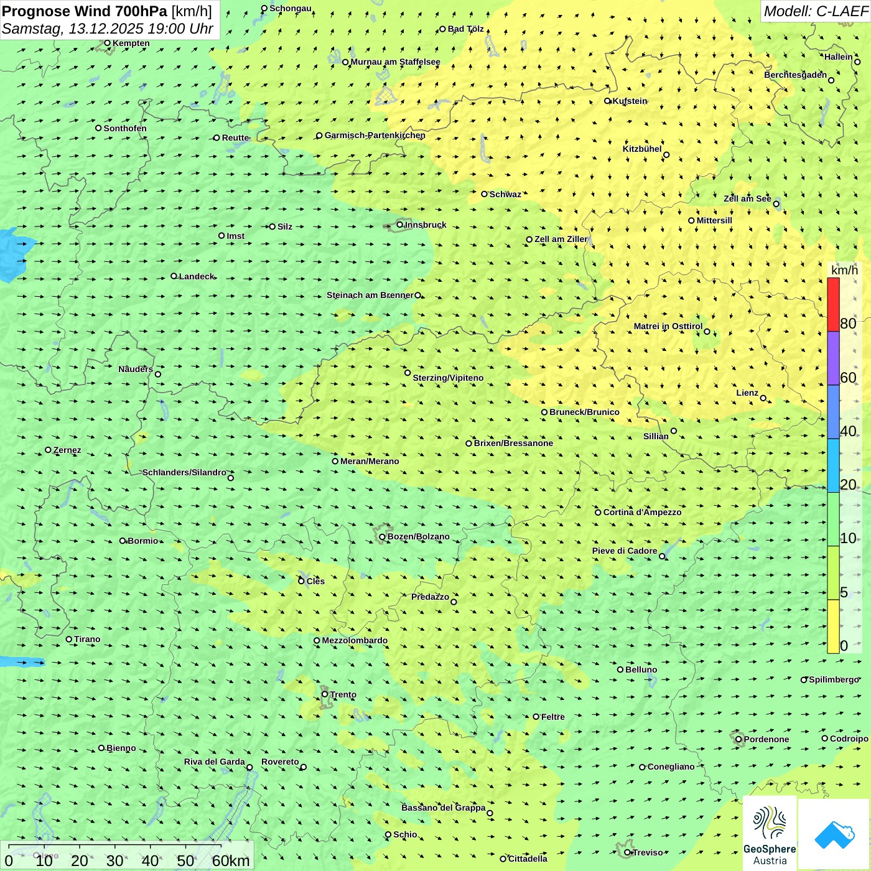Click the '60km' scale bar label
The height and width of the screenshot is (871, 871).
click(231, 861)
